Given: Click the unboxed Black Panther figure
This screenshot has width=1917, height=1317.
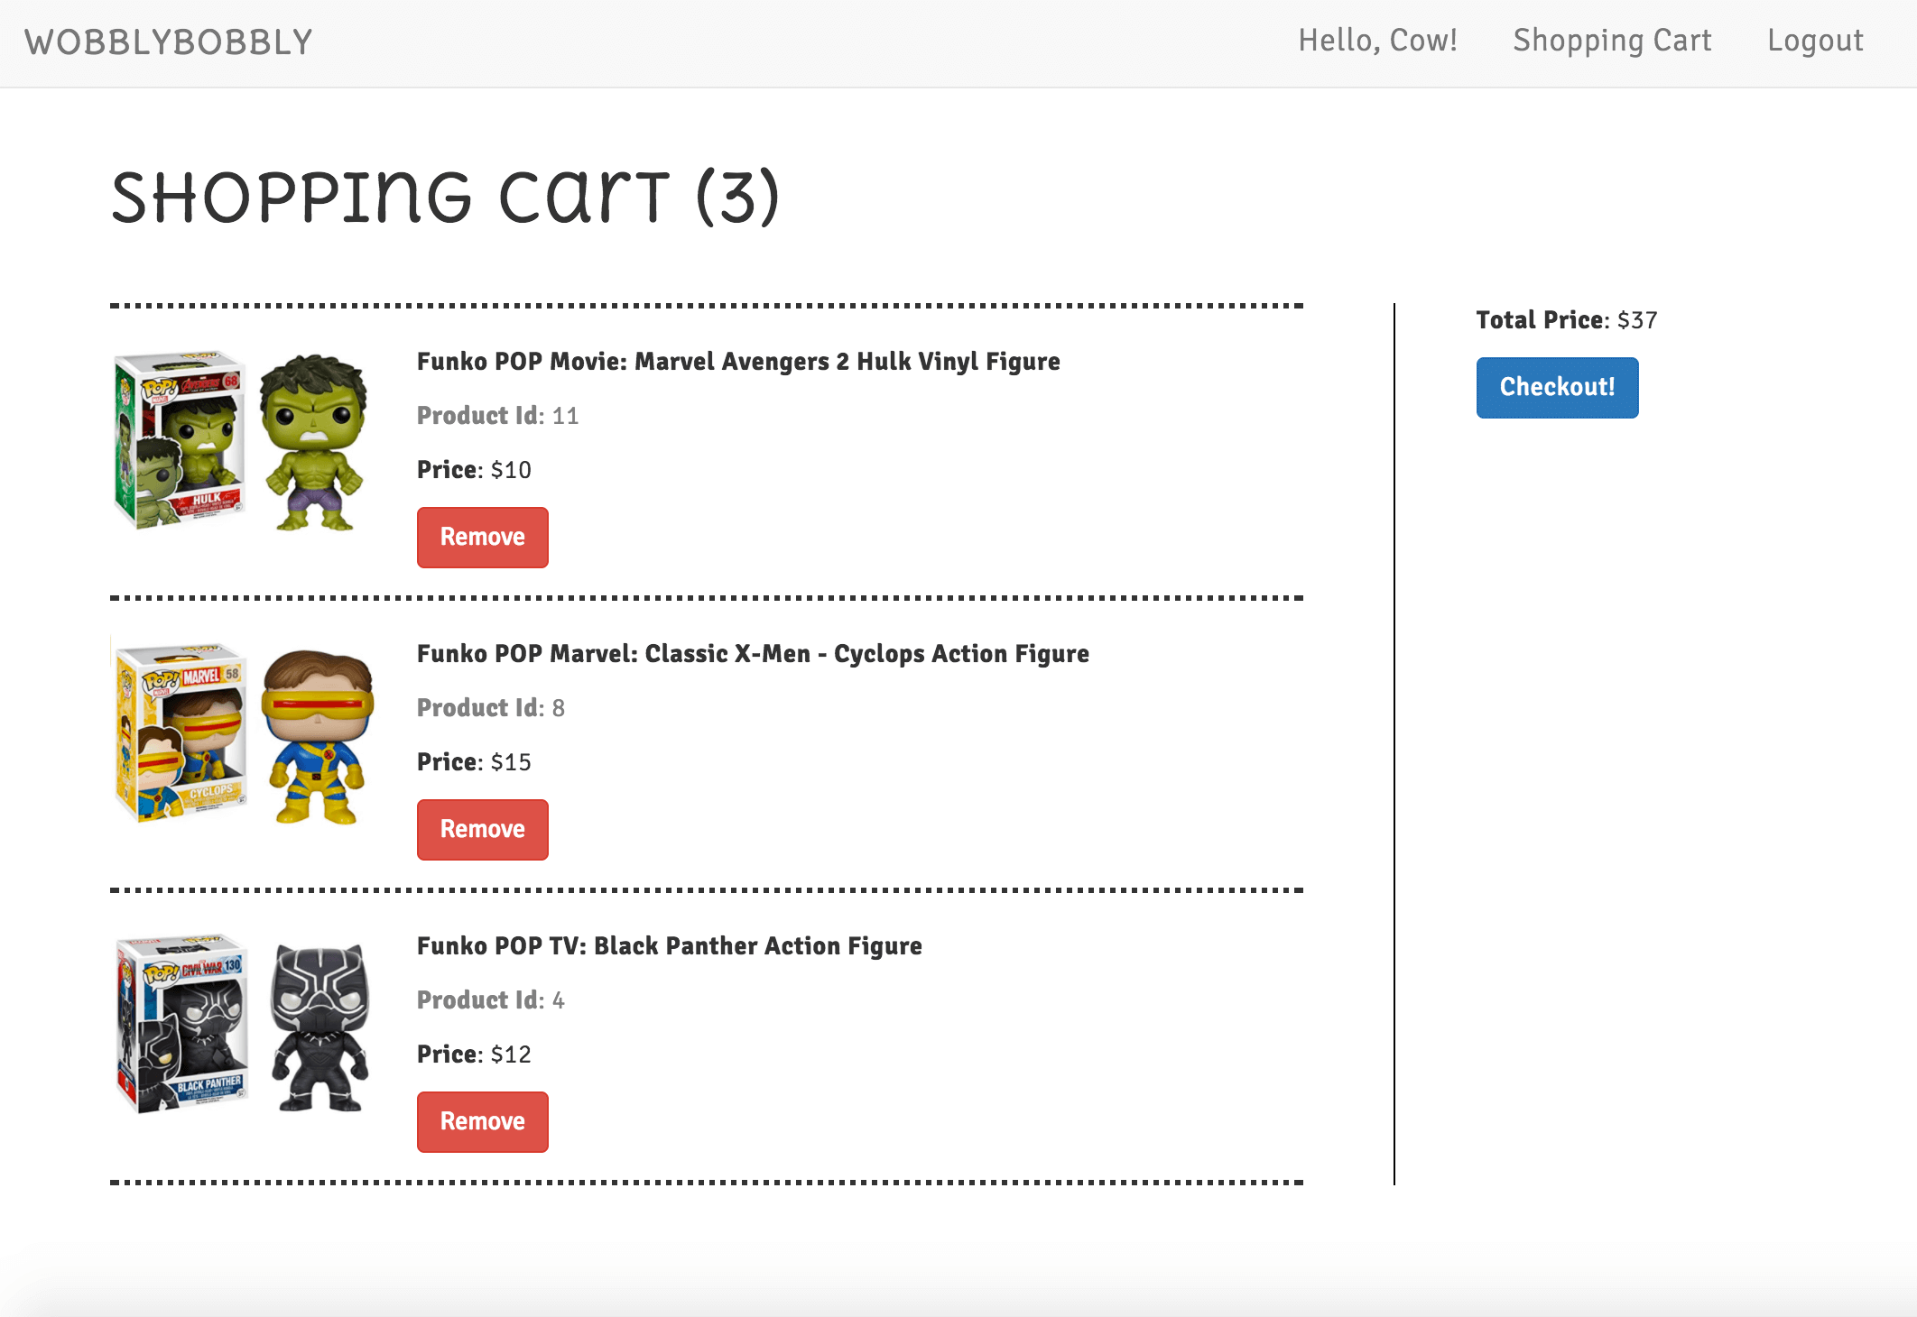Looking at the screenshot, I should coord(319,1027).
